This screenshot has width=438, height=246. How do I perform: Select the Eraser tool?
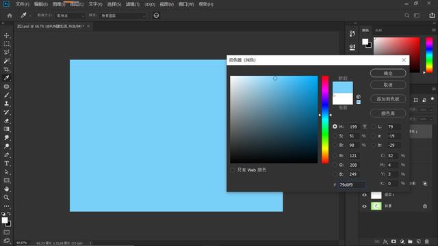(x=6, y=121)
